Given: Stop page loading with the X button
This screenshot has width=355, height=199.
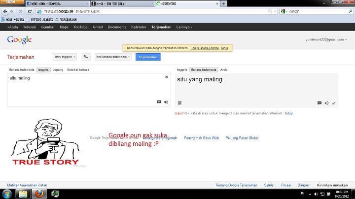Looking at the screenshot, I should pyautogui.click(x=20, y=11).
